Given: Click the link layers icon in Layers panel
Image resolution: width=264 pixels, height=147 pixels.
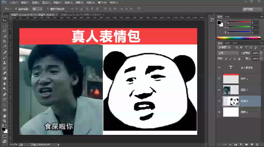Looking at the screenshot, I should pyautogui.click(x=225, y=145).
